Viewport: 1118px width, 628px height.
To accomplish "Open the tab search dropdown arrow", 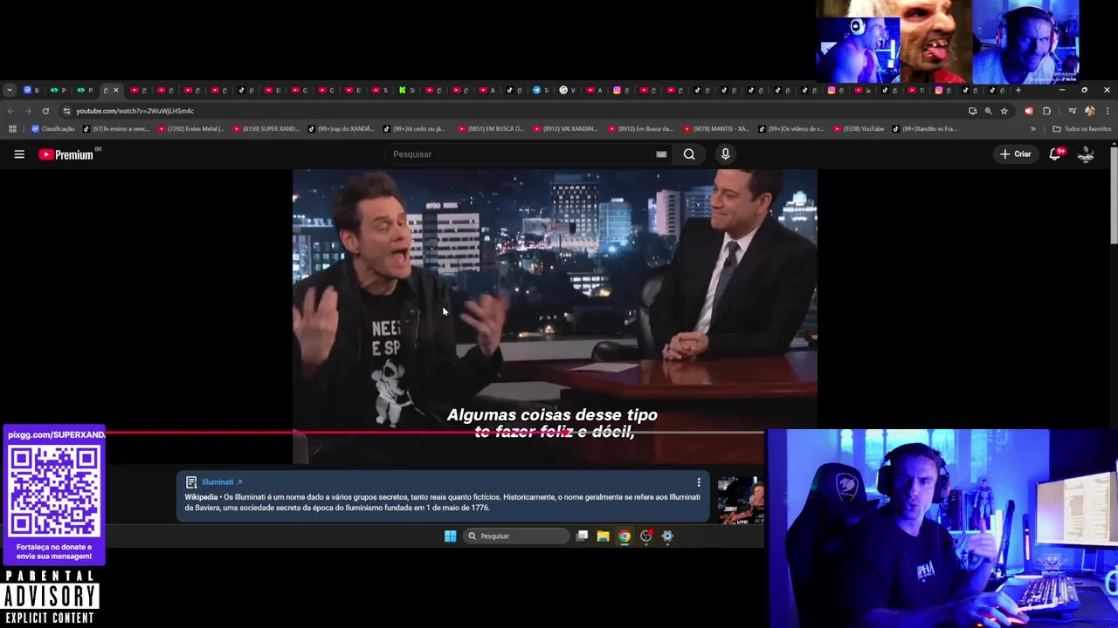I will click(x=9, y=90).
